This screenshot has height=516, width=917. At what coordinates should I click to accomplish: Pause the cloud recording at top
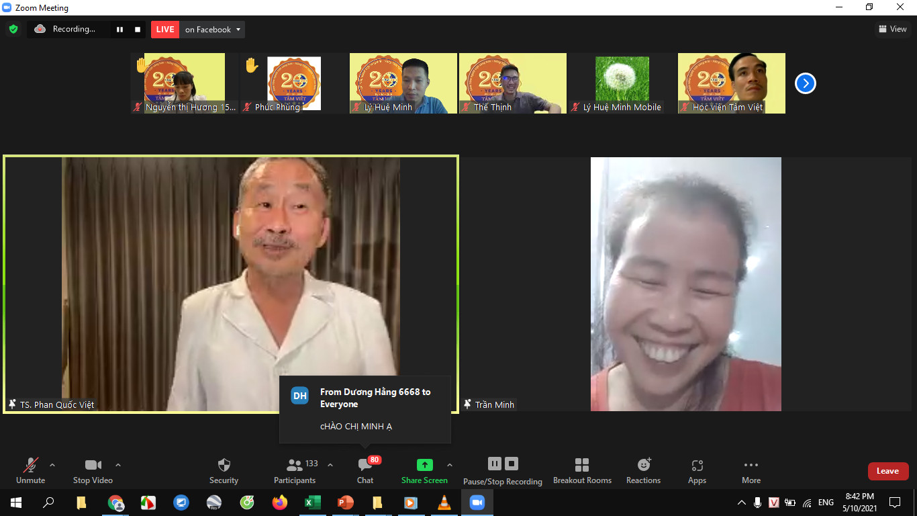pyautogui.click(x=120, y=30)
